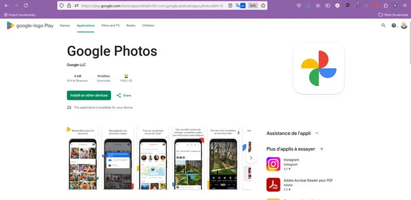
Task: Open the Firefox downloads arrow icon
Action: [308, 6]
